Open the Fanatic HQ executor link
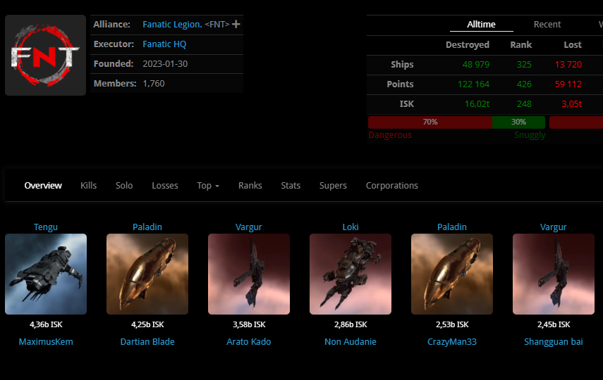This screenshot has width=603, height=380. [x=164, y=44]
